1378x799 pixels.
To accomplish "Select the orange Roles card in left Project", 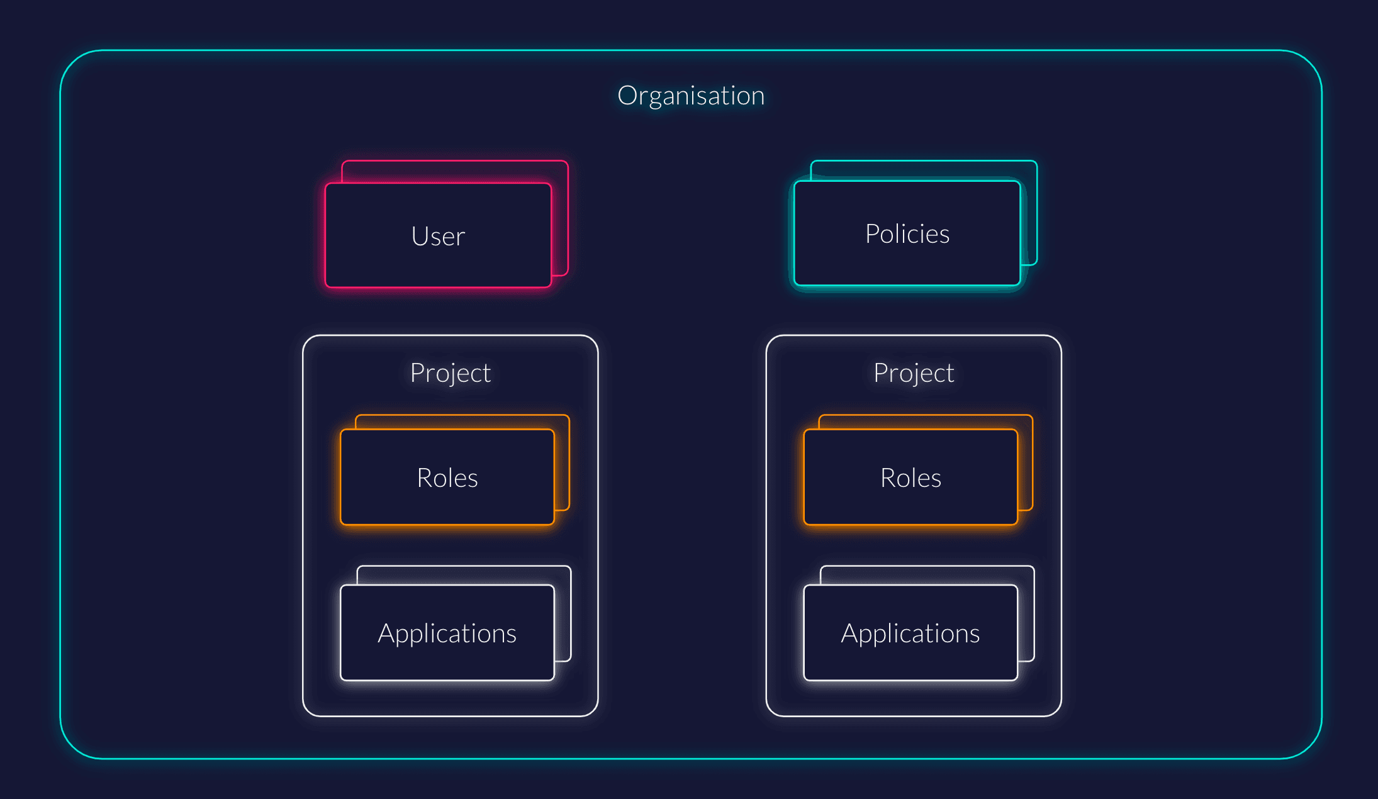I will click(447, 477).
